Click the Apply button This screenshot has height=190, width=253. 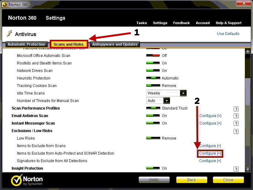click(154, 180)
